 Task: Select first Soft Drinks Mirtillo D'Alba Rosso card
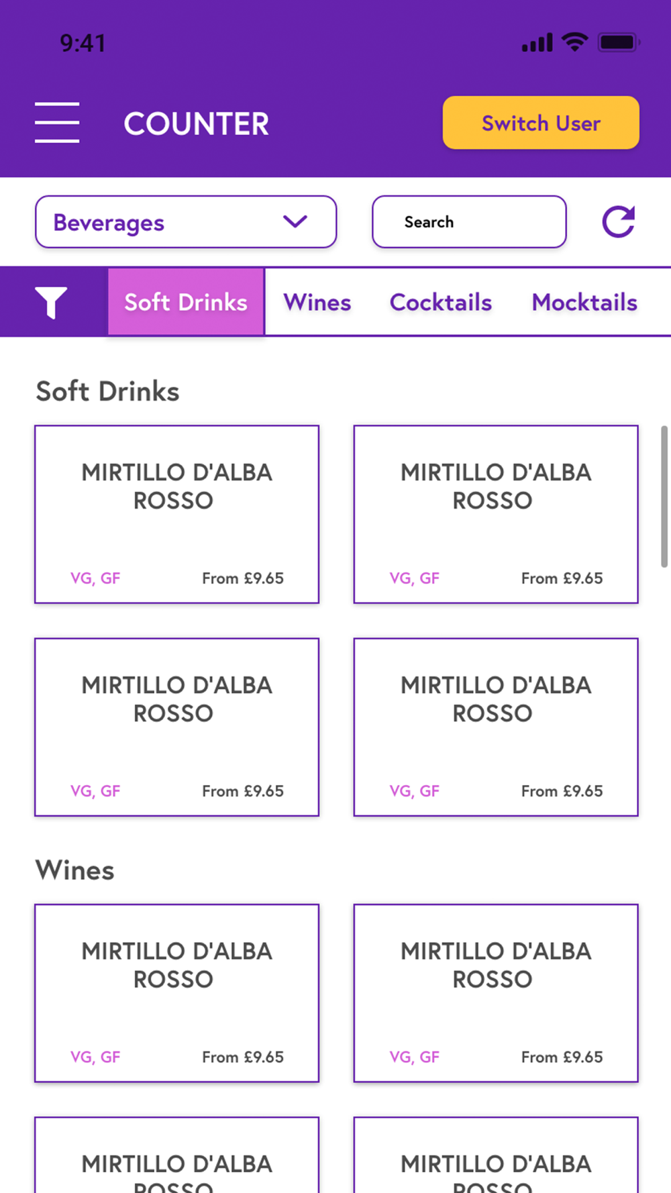pyautogui.click(x=176, y=514)
